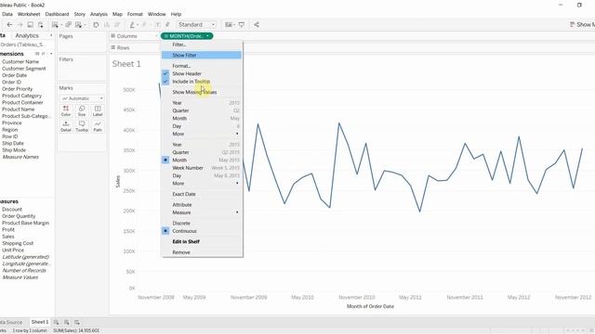Click the Share toolbar icon

click(x=257, y=25)
